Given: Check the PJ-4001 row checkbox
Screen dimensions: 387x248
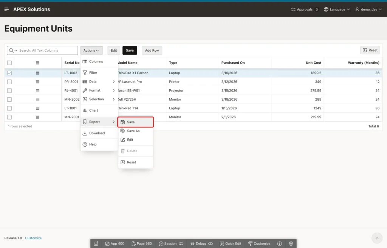Looking at the screenshot, I should (9, 90).
